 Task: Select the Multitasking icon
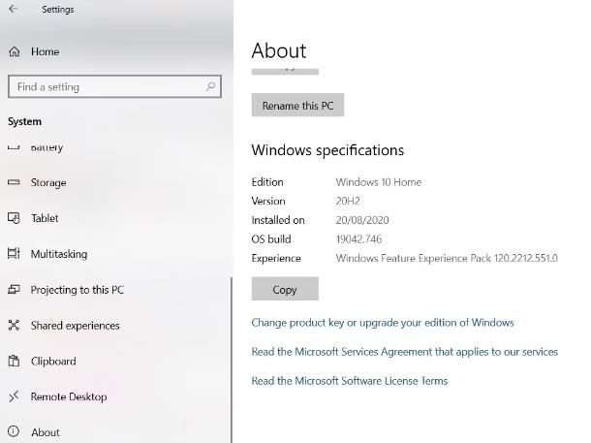14,253
